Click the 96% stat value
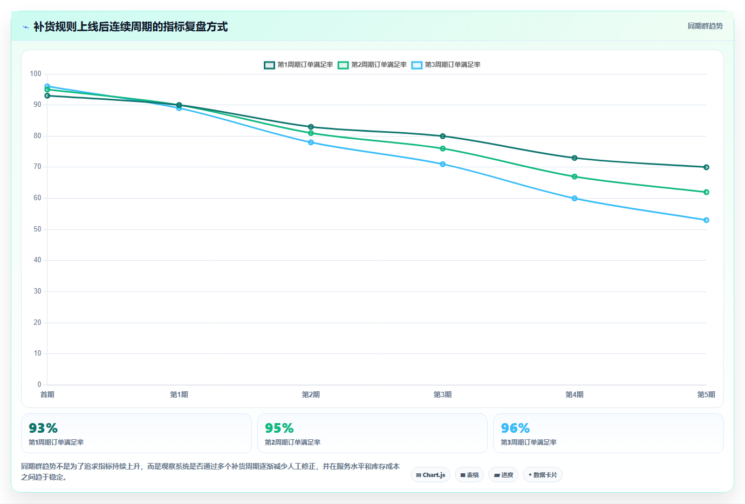Screen dimensions: 745x504 pos(515,428)
